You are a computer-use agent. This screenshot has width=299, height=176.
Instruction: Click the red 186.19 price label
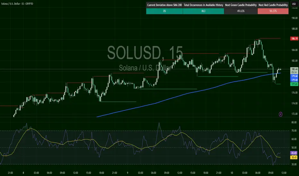[x=294, y=39]
